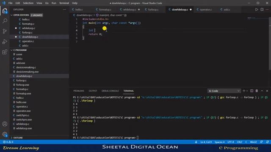Screen dimensions: 271x152
Task: Open the Terminal menu
Action: pos(64,3)
